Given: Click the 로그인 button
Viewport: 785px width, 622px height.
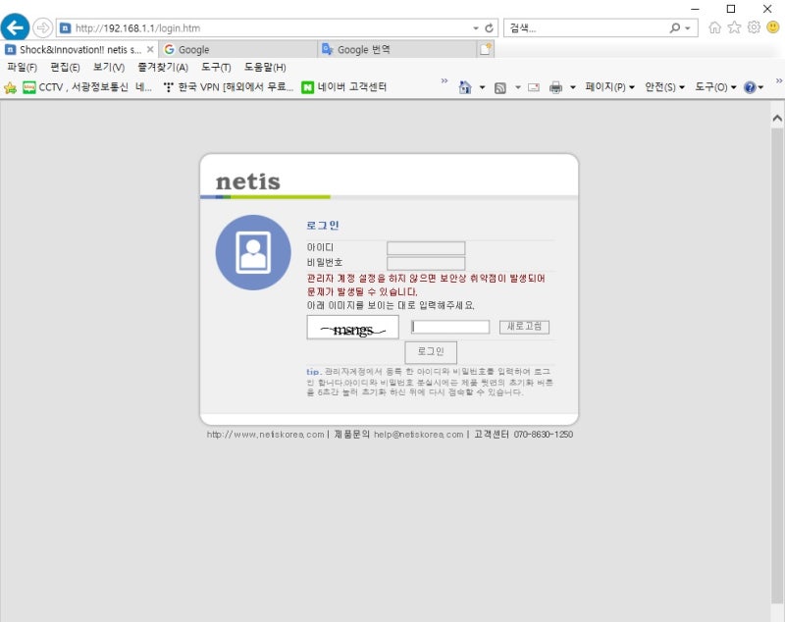Looking at the screenshot, I should coord(431,352).
